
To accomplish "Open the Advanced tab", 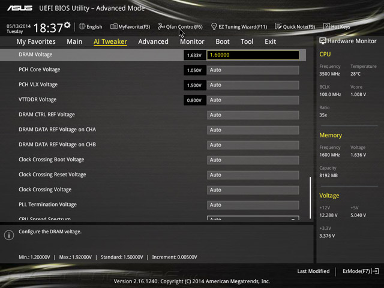I will [154, 41].
